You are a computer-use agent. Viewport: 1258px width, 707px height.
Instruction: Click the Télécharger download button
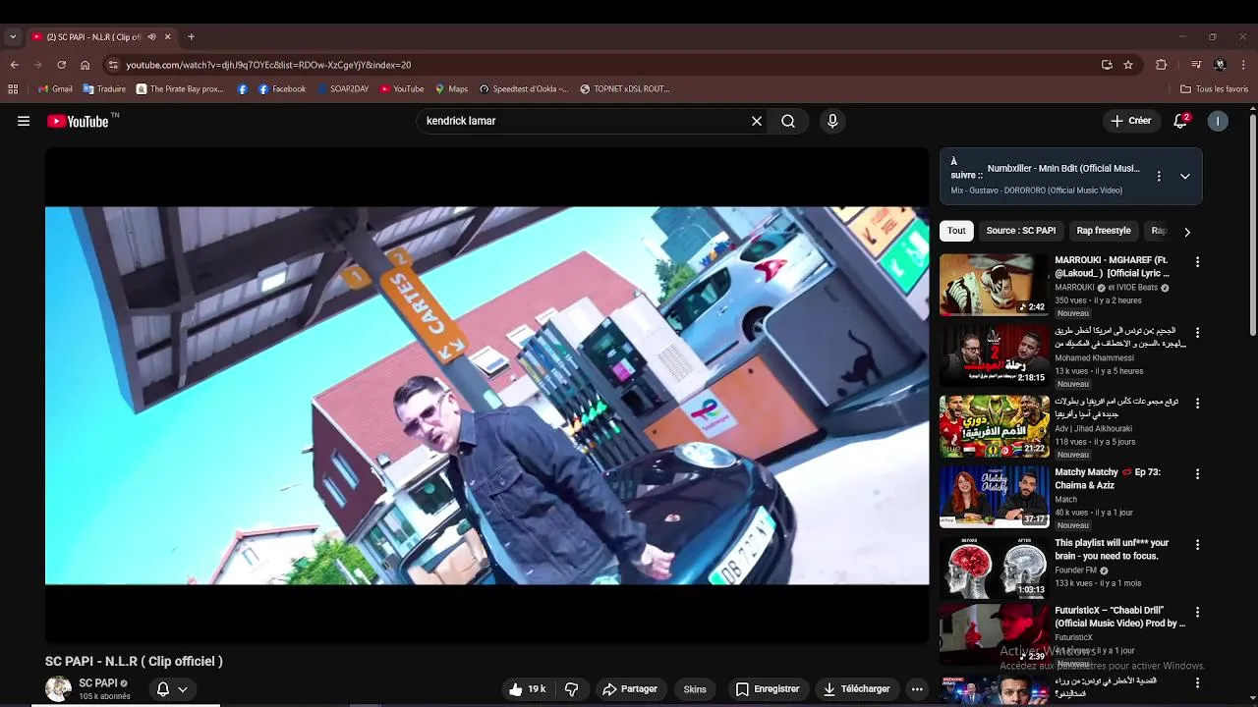[857, 689]
